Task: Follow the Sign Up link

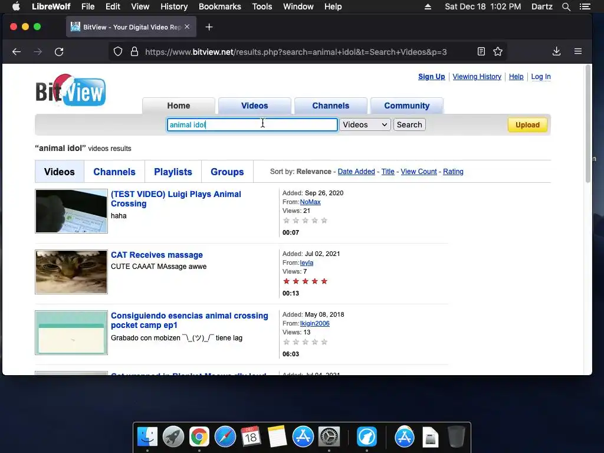Action: tap(431, 77)
